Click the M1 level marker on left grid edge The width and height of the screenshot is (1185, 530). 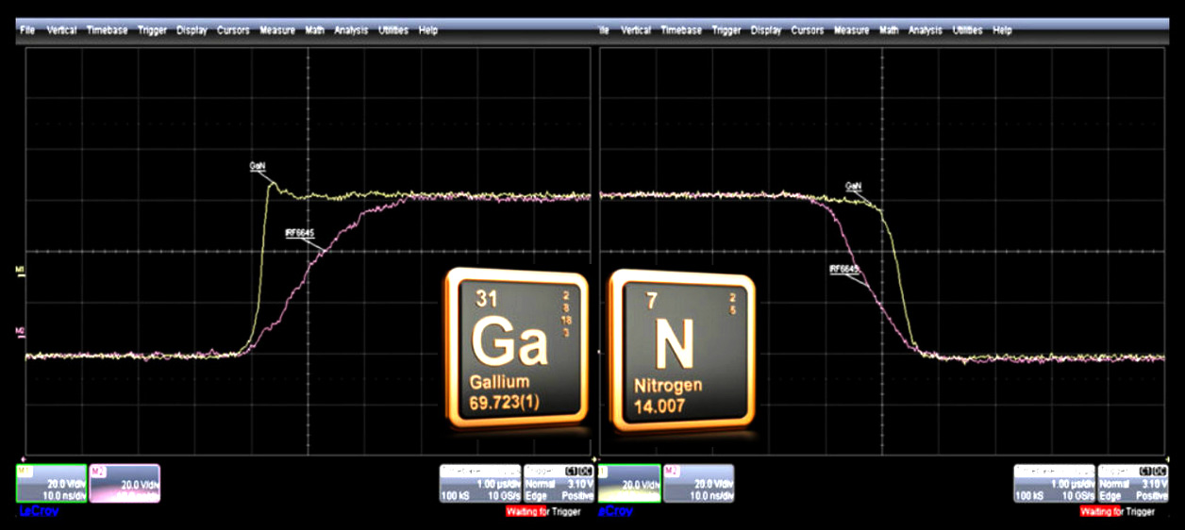20,271
